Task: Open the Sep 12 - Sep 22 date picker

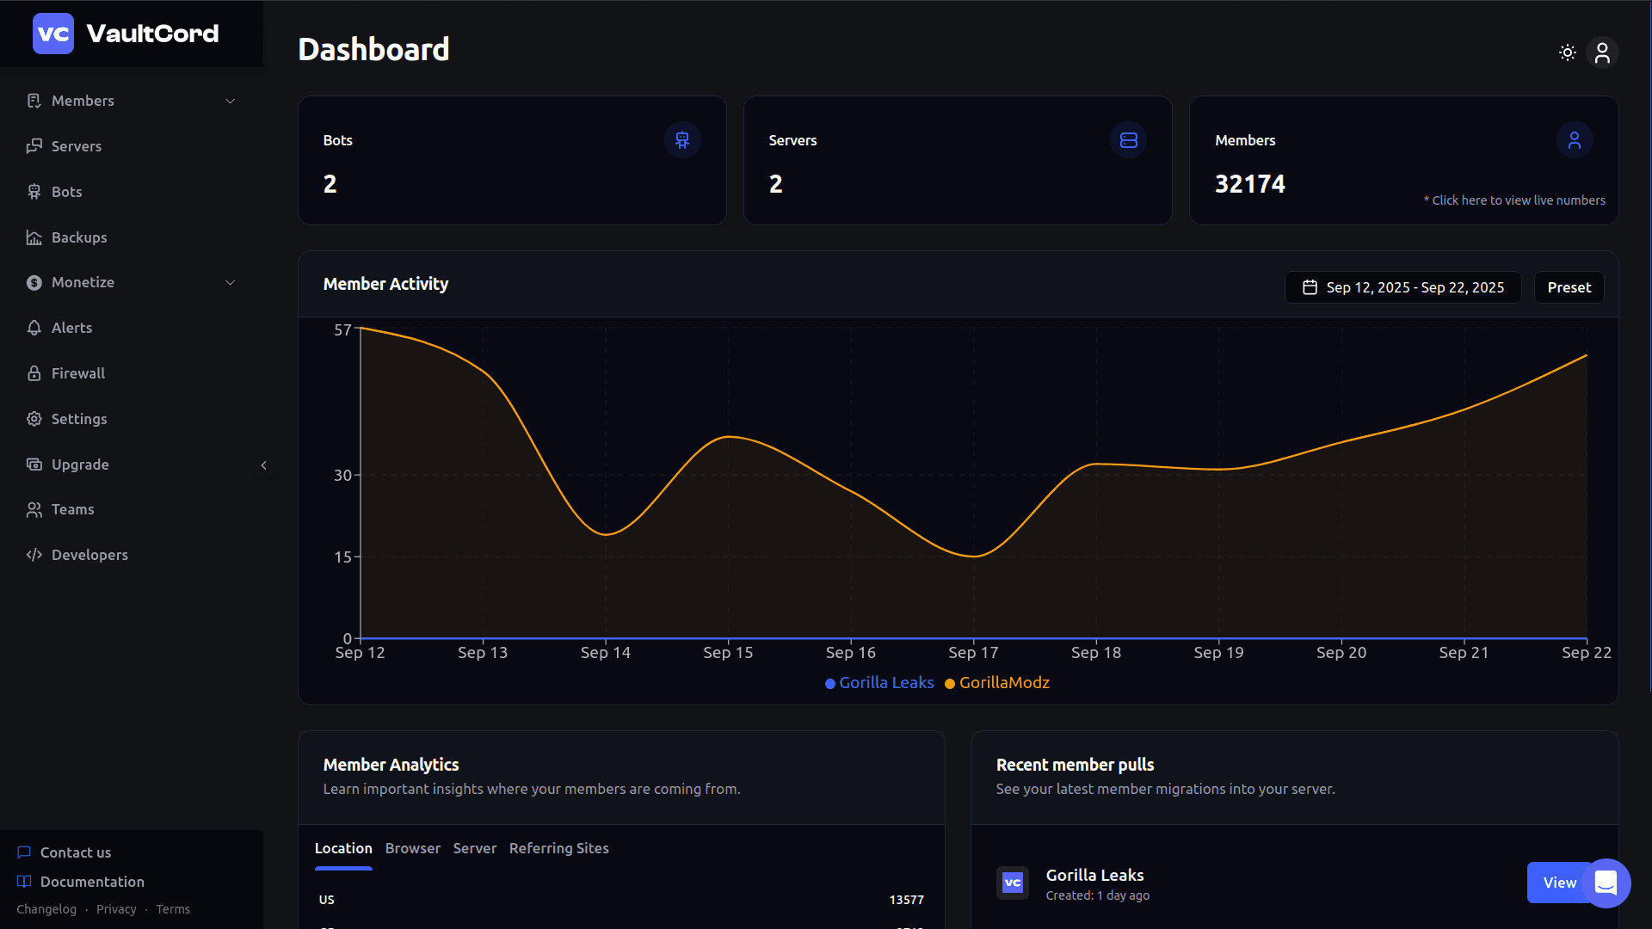Action: (1403, 287)
